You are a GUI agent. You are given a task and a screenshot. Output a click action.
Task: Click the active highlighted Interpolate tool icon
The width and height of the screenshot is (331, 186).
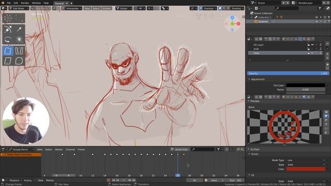8,51
